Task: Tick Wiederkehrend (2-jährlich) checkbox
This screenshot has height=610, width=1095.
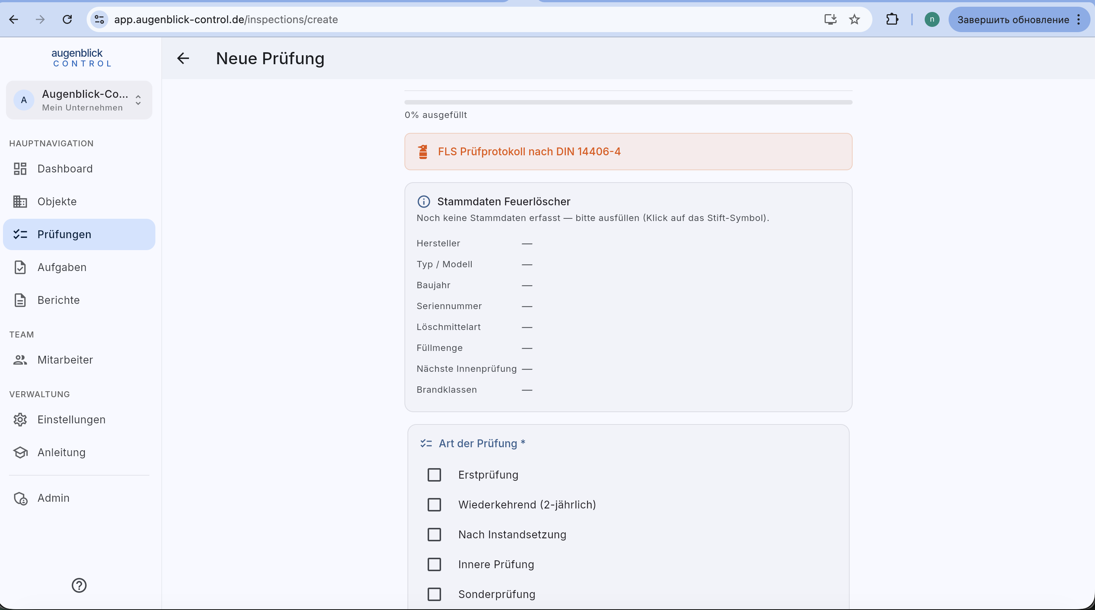Action: coord(434,505)
